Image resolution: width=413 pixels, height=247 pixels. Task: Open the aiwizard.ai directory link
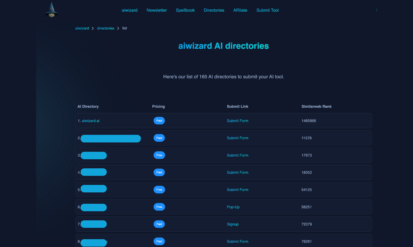pyautogui.click(x=91, y=120)
